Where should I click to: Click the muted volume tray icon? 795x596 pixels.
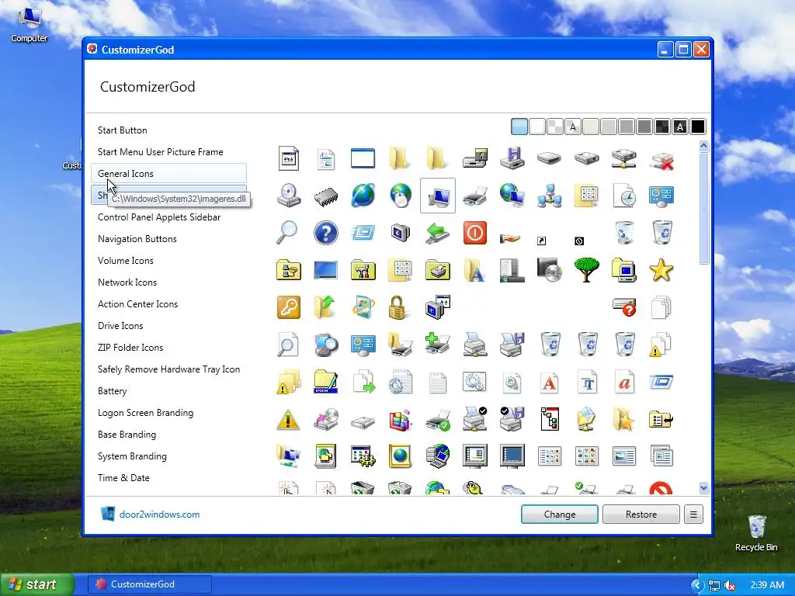tap(731, 585)
